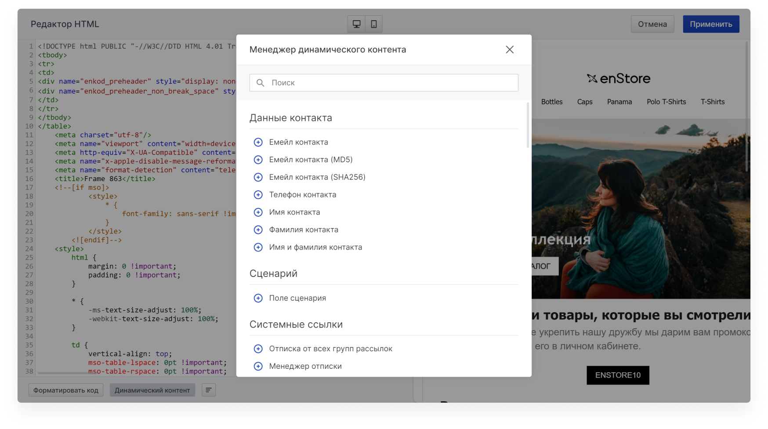The image size is (768, 429).
Task: Select Телефон контакта entry
Action: click(x=303, y=195)
